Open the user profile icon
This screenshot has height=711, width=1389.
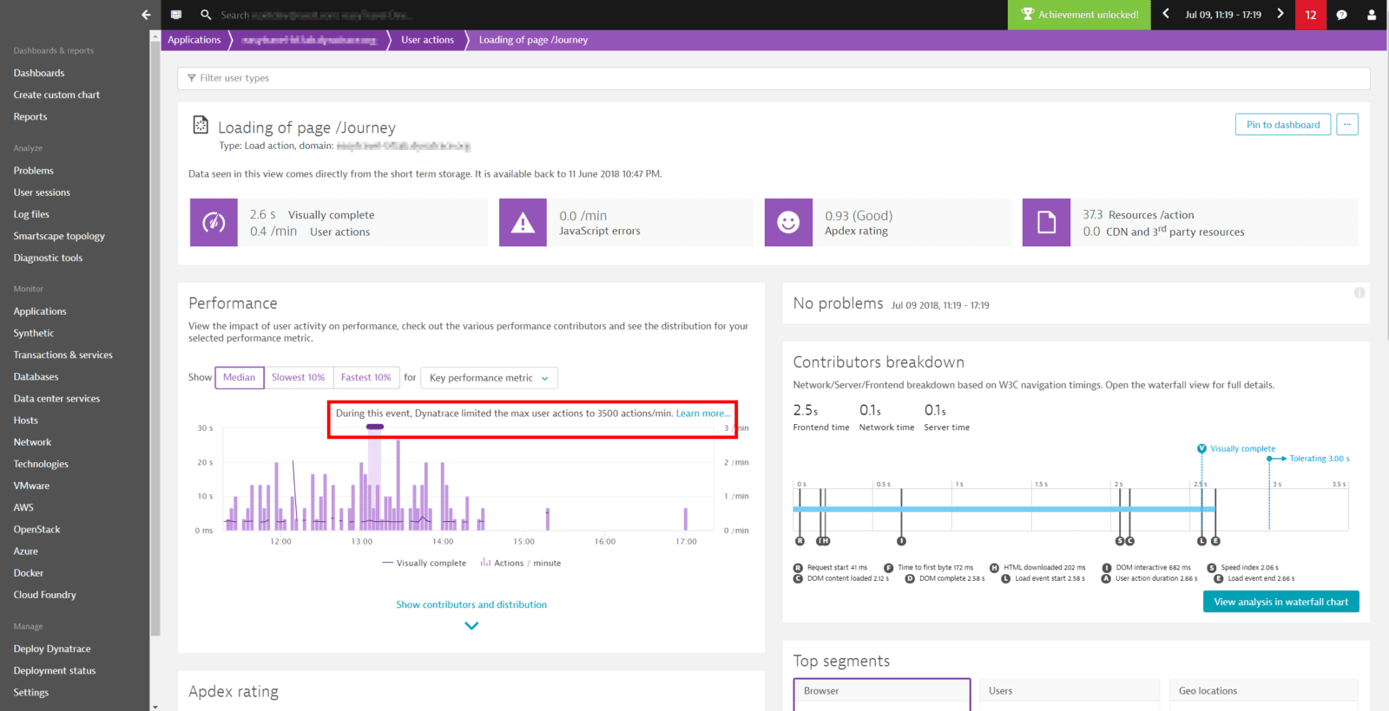pyautogui.click(x=1372, y=15)
